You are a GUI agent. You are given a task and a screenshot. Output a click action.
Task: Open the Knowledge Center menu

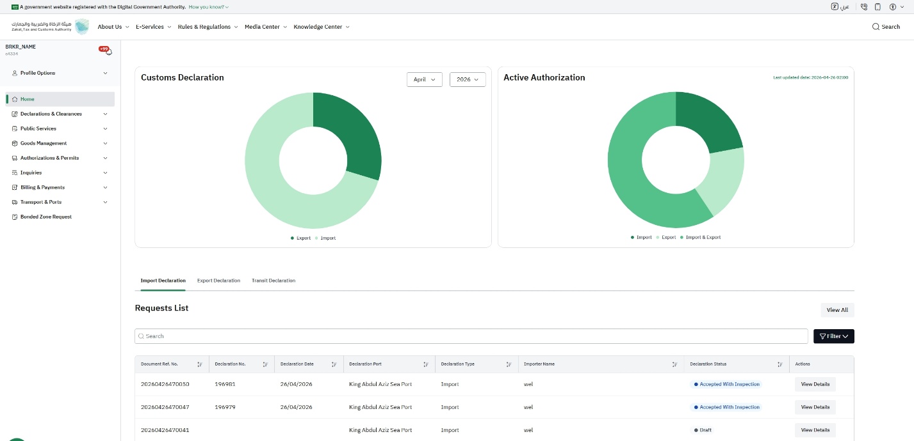[x=322, y=27]
